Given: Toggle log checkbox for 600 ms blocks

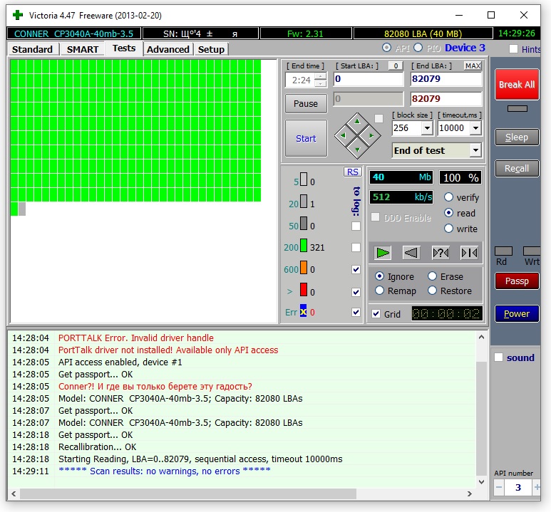Looking at the screenshot, I should (x=356, y=269).
